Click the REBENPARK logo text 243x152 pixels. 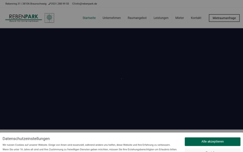click(23, 17)
